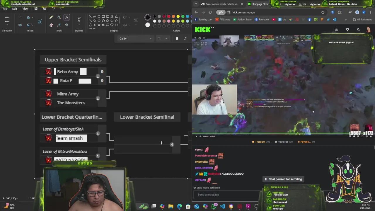Choose the oval shape in Shapes gallery
This screenshot has width=375, height=211.
99,16
